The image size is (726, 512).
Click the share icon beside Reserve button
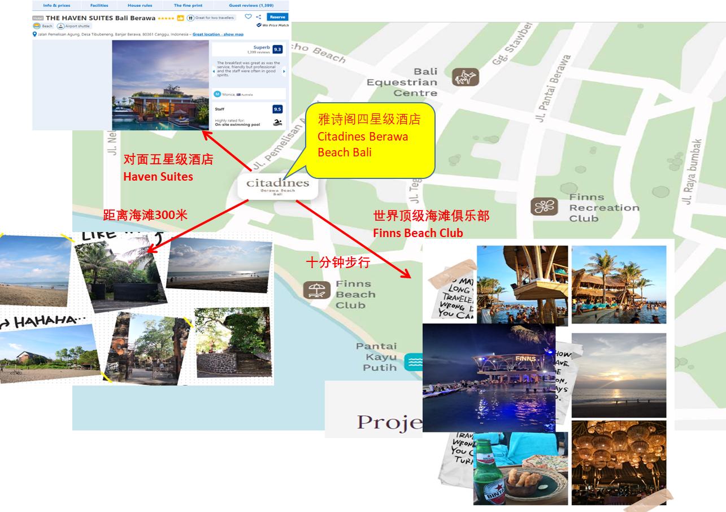click(259, 17)
